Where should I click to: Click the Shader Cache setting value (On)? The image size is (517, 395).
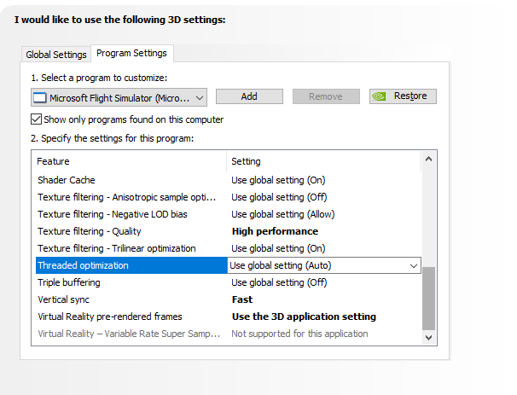click(x=278, y=180)
